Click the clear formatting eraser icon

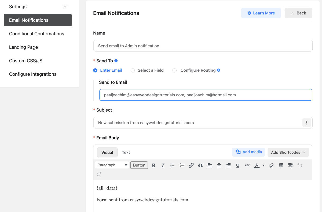(271, 165)
